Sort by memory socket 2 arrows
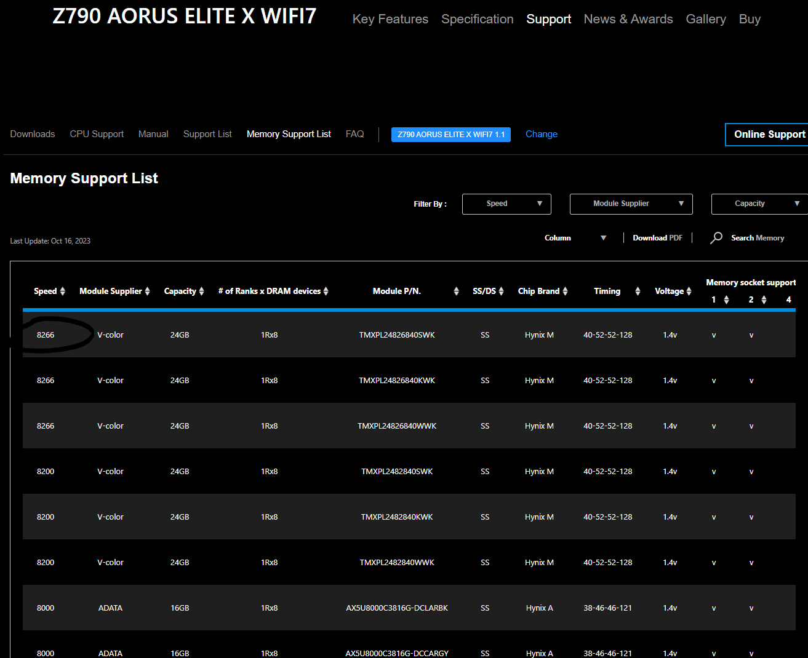The height and width of the screenshot is (658, 808). [x=764, y=300]
